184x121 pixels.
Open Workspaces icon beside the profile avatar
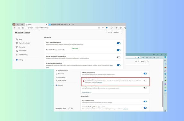(18, 24)
